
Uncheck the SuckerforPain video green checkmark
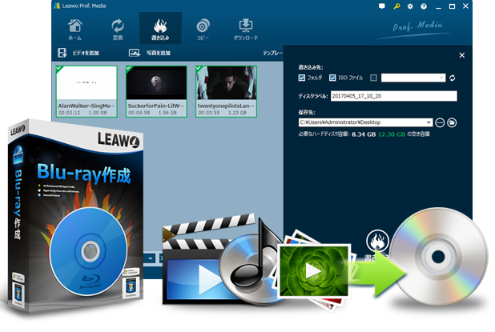coord(128,69)
